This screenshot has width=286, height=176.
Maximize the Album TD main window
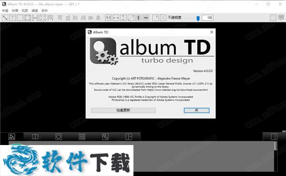click(x=268, y=4)
